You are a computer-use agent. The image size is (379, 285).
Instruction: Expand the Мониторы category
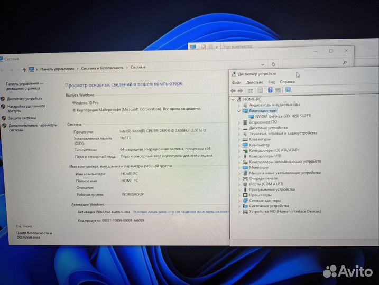[x=239, y=167]
